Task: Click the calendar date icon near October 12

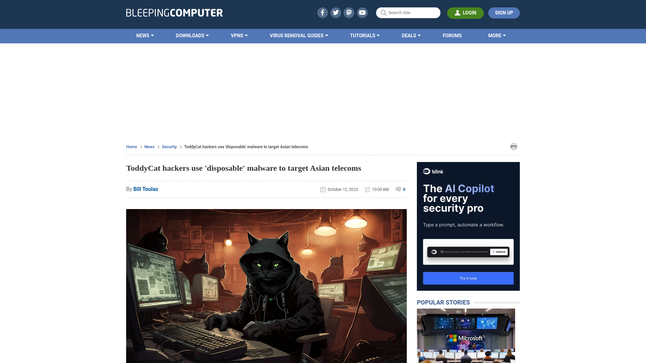Action: (323, 189)
